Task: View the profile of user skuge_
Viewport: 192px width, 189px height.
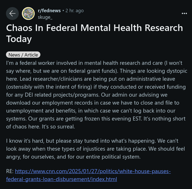Action: coord(45,17)
